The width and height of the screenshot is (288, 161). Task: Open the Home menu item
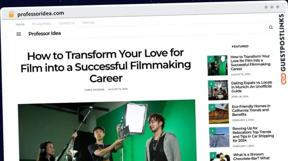pyautogui.click(x=20, y=24)
